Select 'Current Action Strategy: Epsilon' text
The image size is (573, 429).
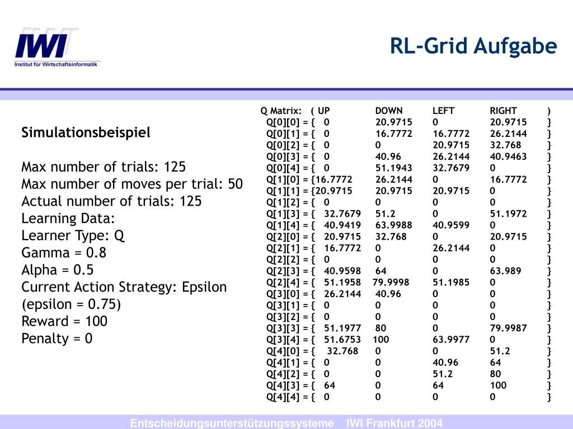(x=124, y=287)
